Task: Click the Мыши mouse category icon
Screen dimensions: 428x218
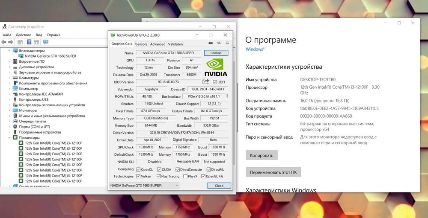Action: (x=15, y=116)
